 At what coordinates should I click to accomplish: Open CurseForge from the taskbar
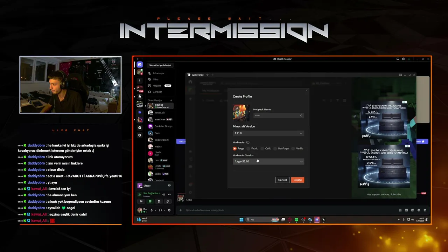coord(323,220)
